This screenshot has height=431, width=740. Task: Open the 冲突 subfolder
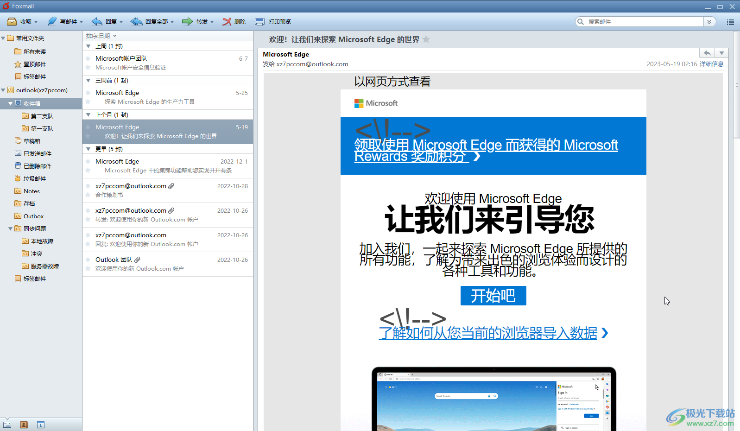click(32, 254)
